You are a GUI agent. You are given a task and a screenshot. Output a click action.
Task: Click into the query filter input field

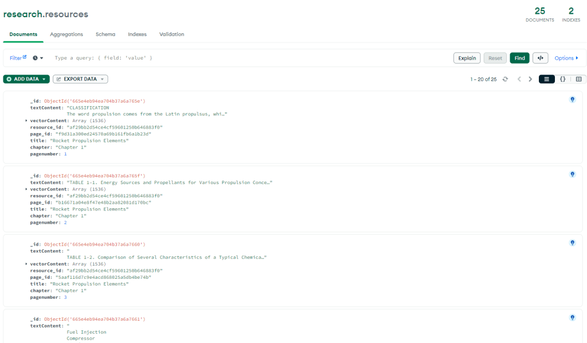[x=246, y=58]
